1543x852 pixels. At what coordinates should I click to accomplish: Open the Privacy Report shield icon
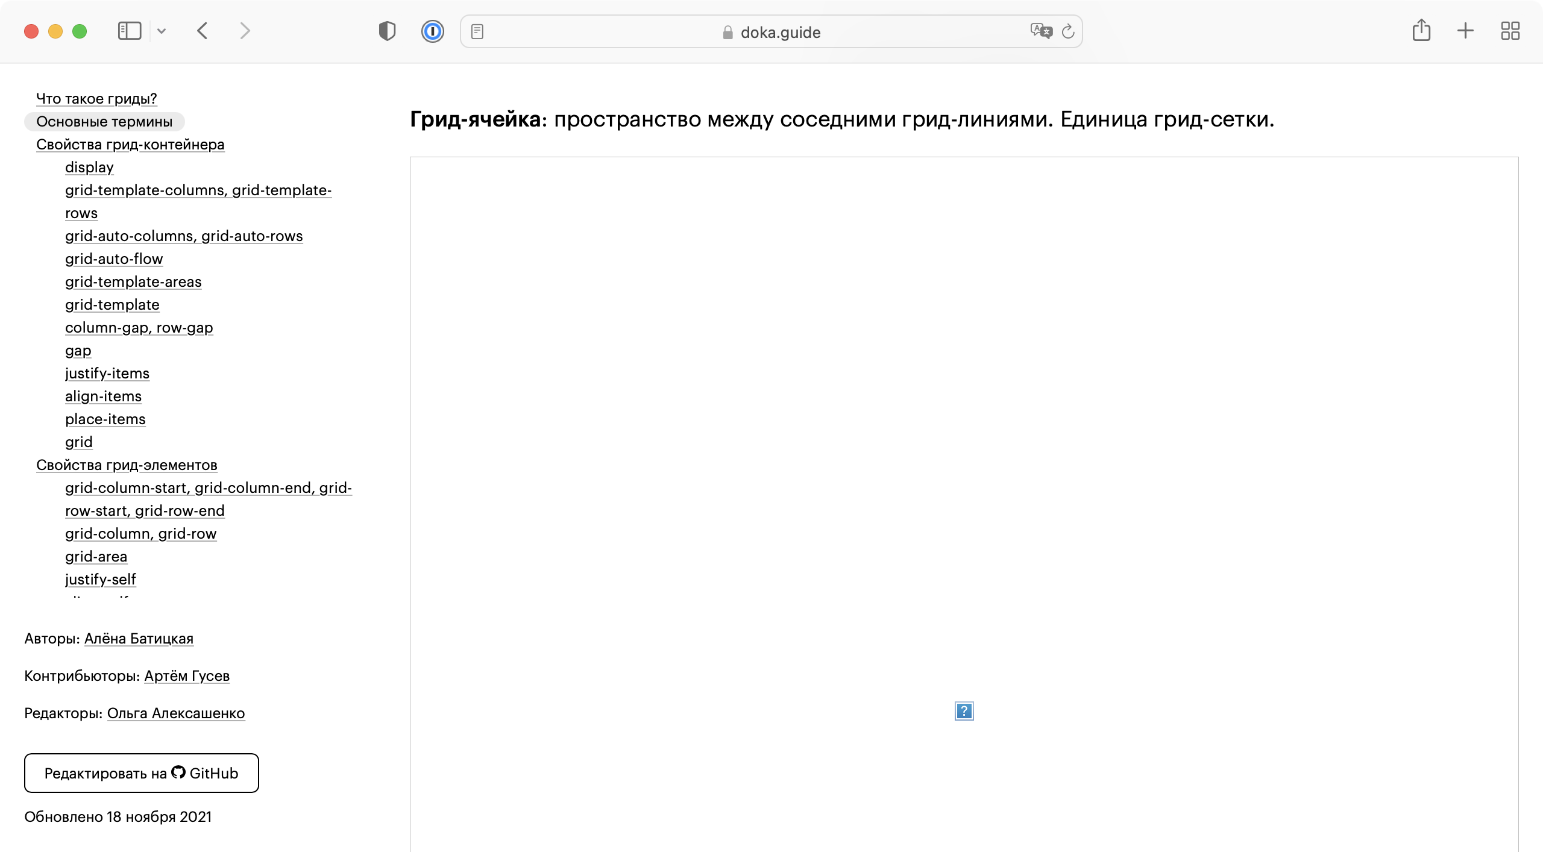click(386, 31)
